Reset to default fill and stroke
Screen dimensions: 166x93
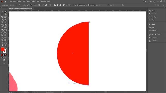coord(1,52)
